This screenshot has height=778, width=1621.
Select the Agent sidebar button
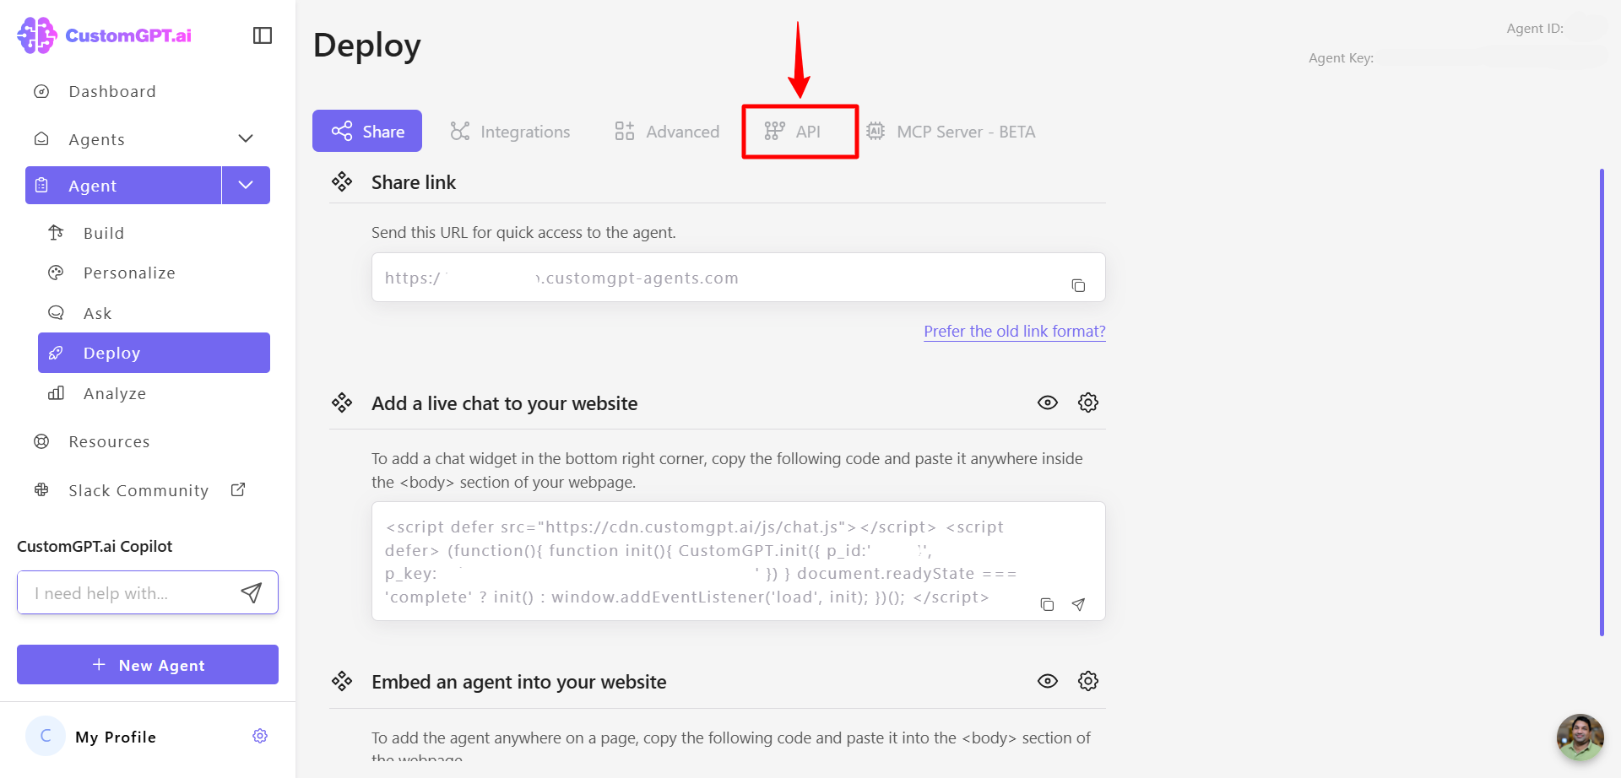(x=123, y=186)
